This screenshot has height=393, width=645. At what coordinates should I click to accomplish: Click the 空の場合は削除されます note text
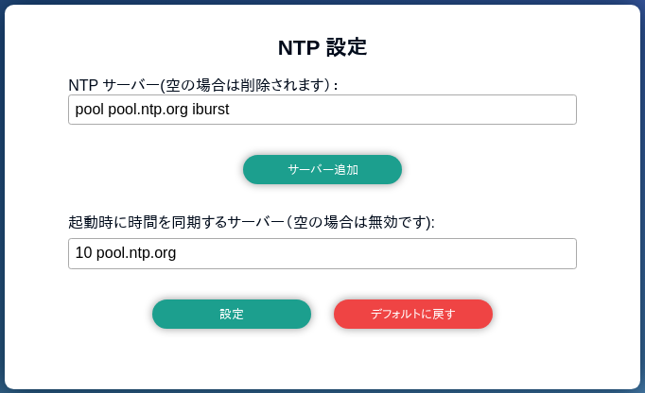point(246,85)
